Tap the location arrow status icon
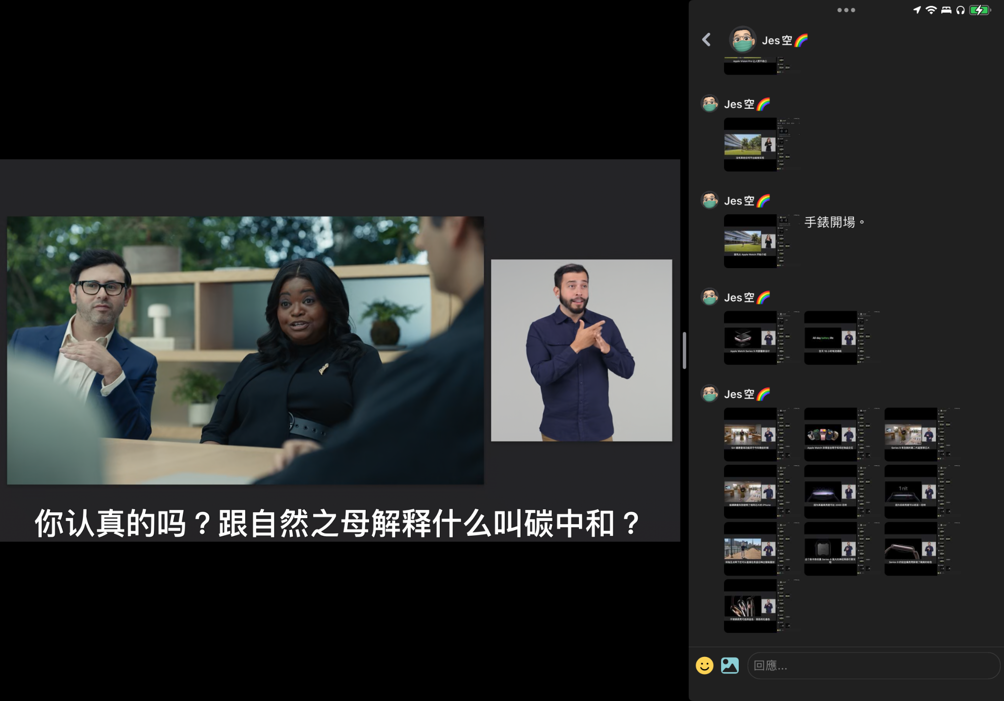The width and height of the screenshot is (1004, 701). point(917,10)
